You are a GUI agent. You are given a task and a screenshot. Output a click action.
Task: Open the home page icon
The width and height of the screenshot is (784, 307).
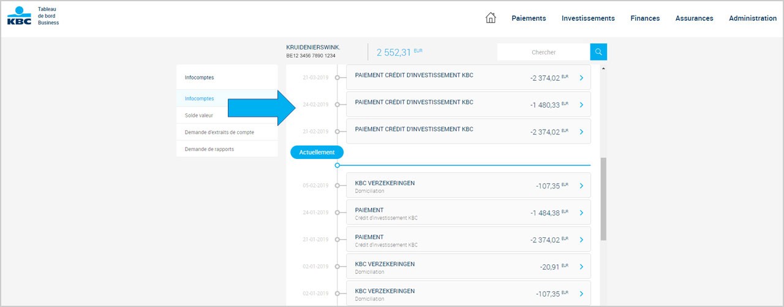[490, 18]
